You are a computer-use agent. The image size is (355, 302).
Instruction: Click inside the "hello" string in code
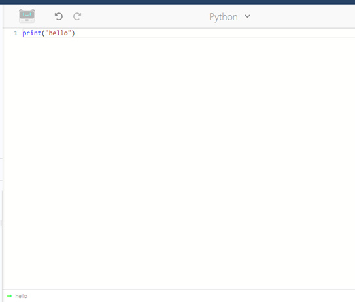[x=58, y=33]
